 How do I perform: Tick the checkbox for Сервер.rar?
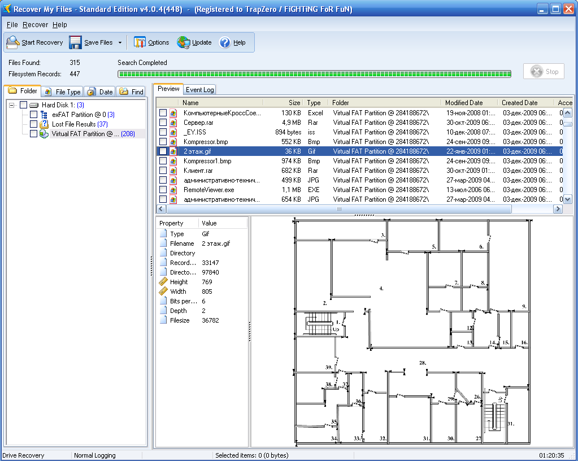[163, 123]
